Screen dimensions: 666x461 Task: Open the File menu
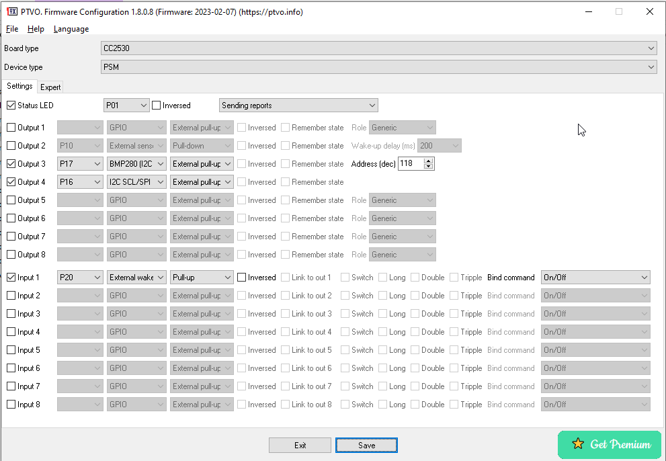click(x=11, y=29)
